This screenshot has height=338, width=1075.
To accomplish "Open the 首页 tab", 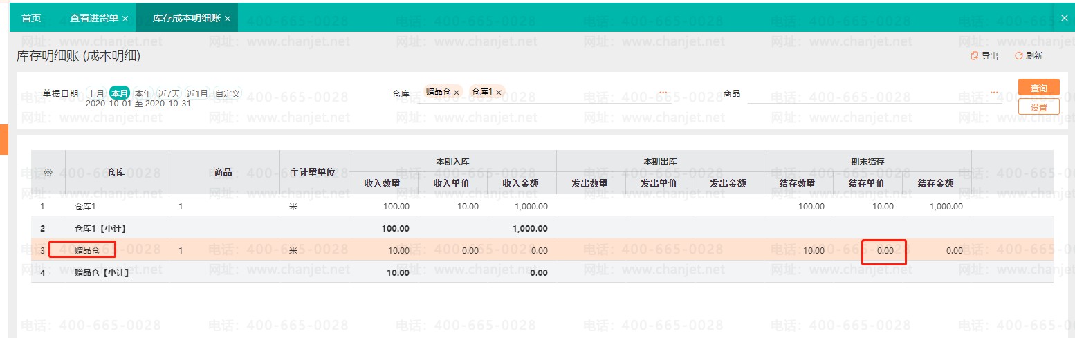I will click(x=31, y=18).
